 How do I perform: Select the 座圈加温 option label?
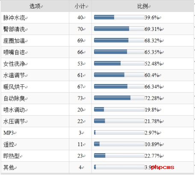14,41
